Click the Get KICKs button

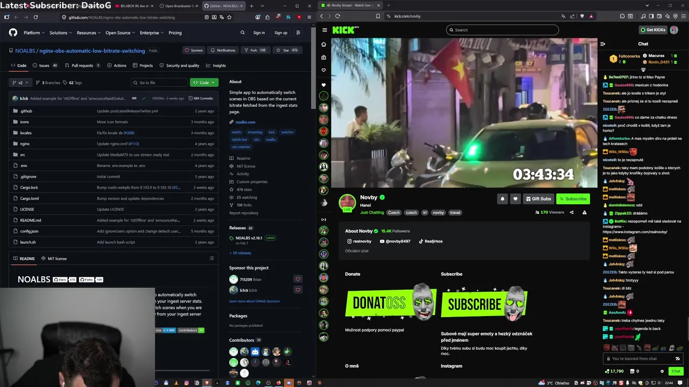pos(653,30)
